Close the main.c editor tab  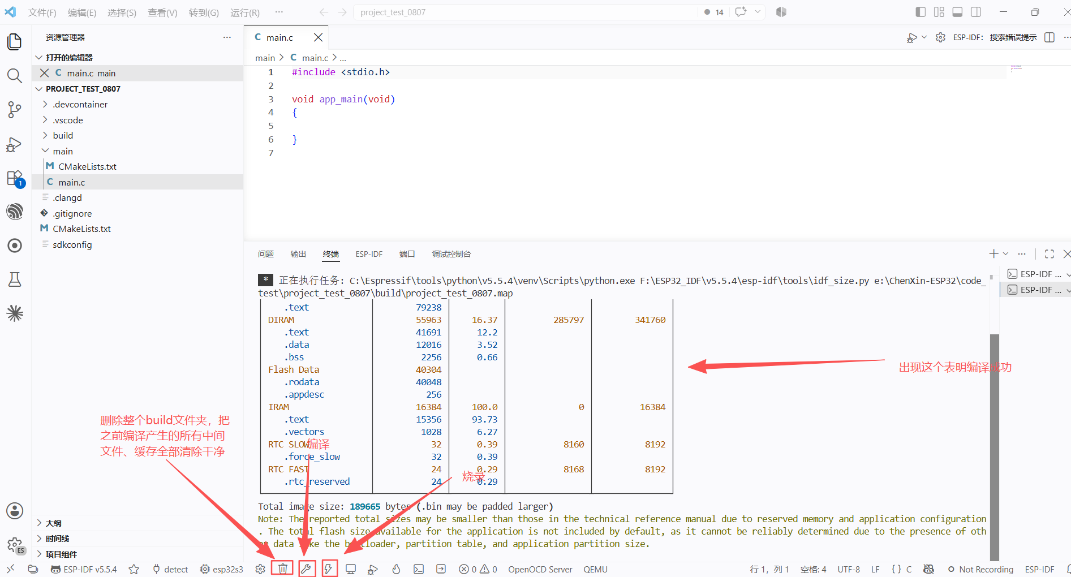(319, 37)
